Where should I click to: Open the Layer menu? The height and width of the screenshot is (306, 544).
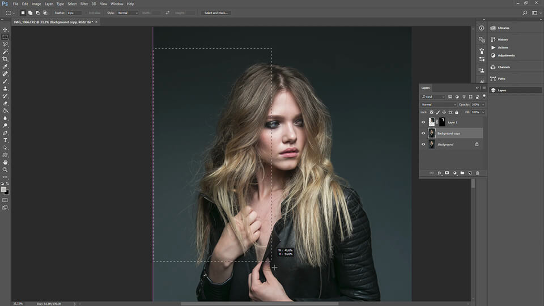pos(49,4)
